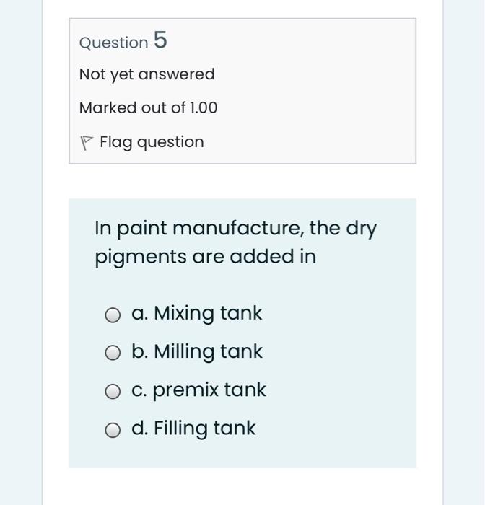The height and width of the screenshot is (505, 485).
Task: Click the flag icon beside Flag question
Action: (87, 143)
